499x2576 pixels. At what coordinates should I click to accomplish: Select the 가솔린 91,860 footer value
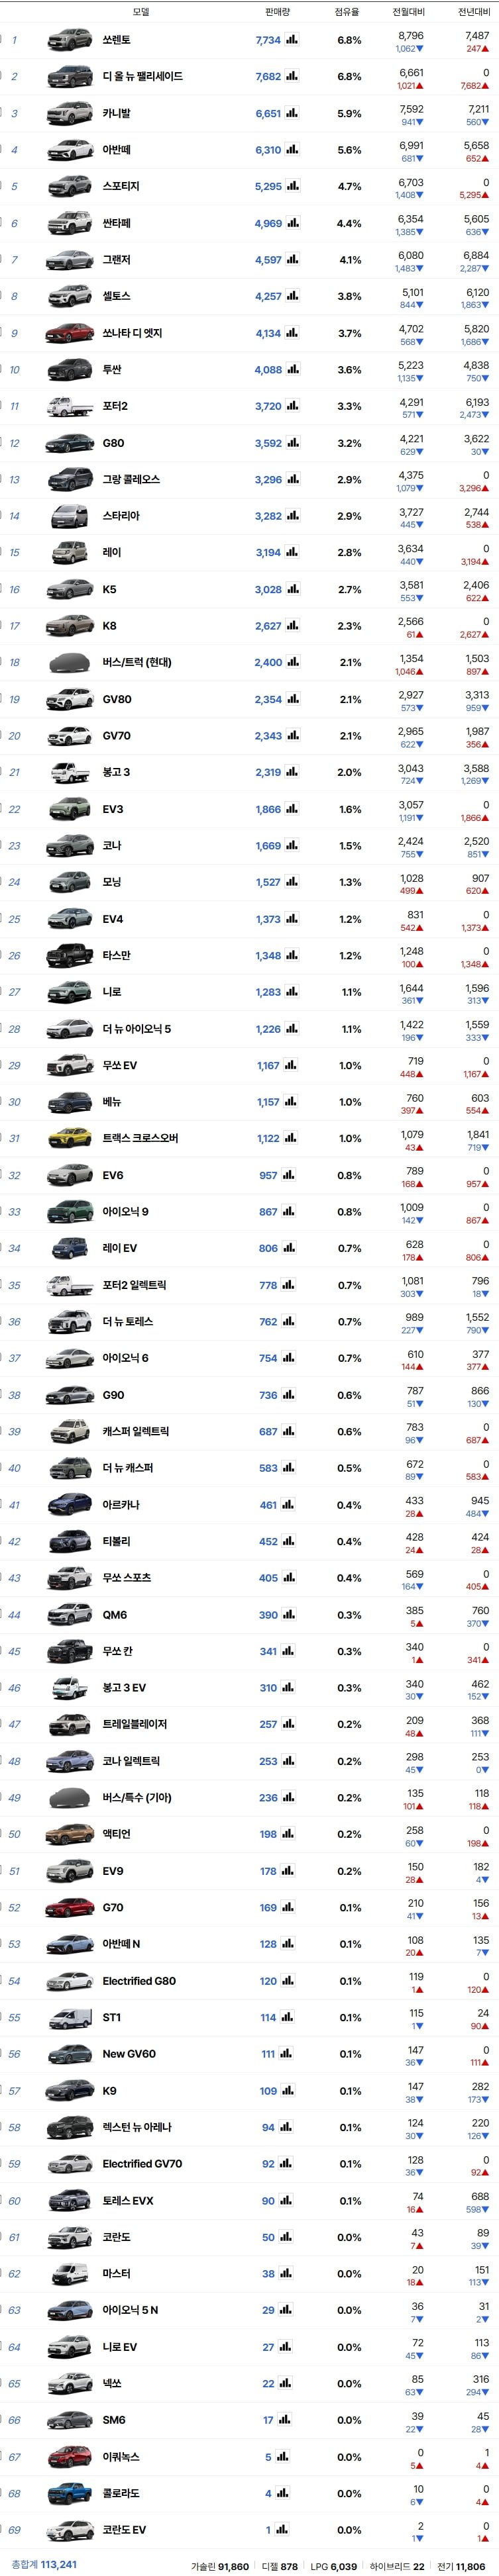pos(220,2566)
